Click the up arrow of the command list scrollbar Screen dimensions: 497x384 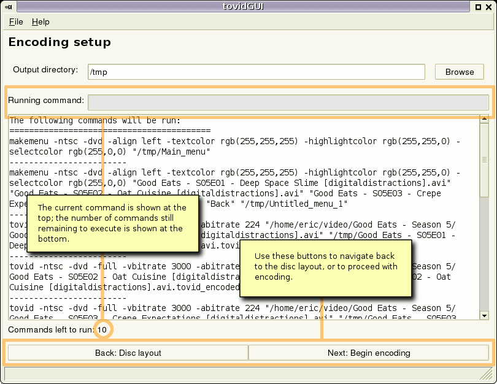click(484, 120)
